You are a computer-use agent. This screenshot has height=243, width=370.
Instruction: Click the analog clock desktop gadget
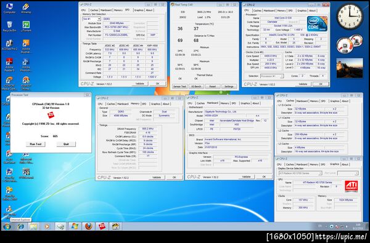[350, 16]
